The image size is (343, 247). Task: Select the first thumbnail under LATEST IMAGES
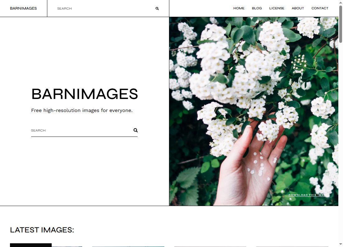45,245
